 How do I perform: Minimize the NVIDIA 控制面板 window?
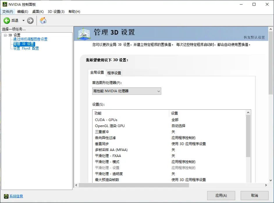[x=241, y=4]
